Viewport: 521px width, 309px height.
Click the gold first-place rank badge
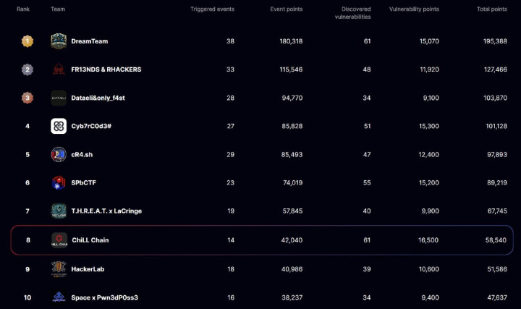coord(27,41)
